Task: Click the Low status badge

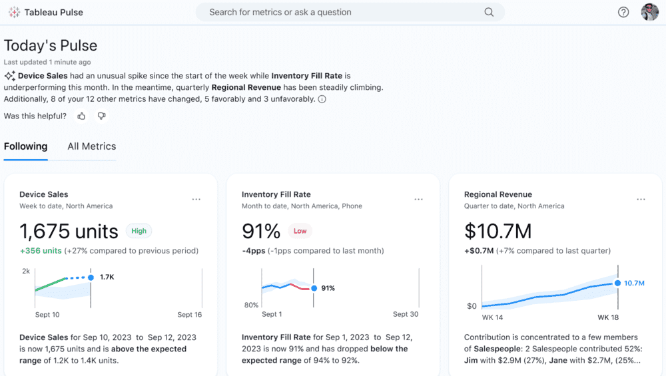Action: tap(300, 231)
